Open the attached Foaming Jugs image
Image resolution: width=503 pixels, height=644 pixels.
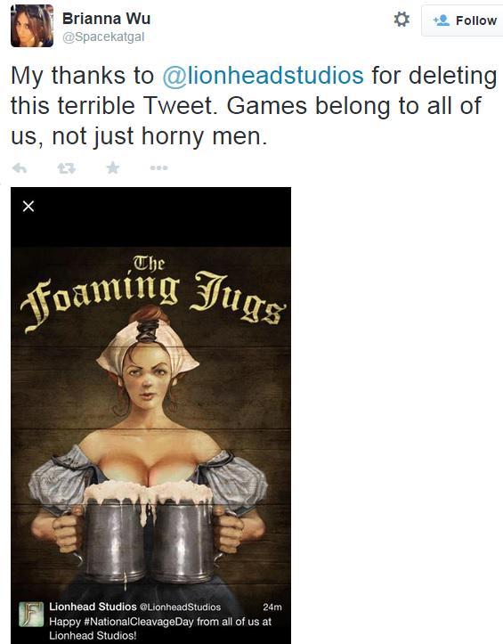pyautogui.click(x=150, y=416)
